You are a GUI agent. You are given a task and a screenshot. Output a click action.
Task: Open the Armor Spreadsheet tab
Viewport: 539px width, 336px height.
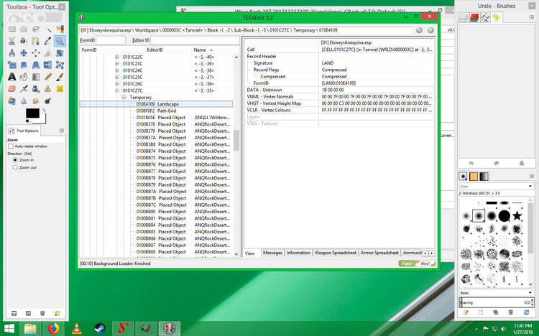[x=379, y=253]
